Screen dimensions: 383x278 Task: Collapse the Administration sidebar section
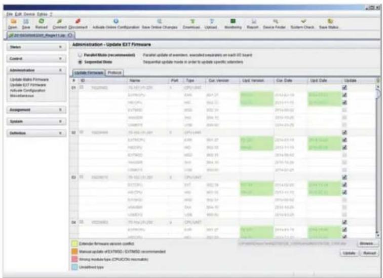click(36, 71)
